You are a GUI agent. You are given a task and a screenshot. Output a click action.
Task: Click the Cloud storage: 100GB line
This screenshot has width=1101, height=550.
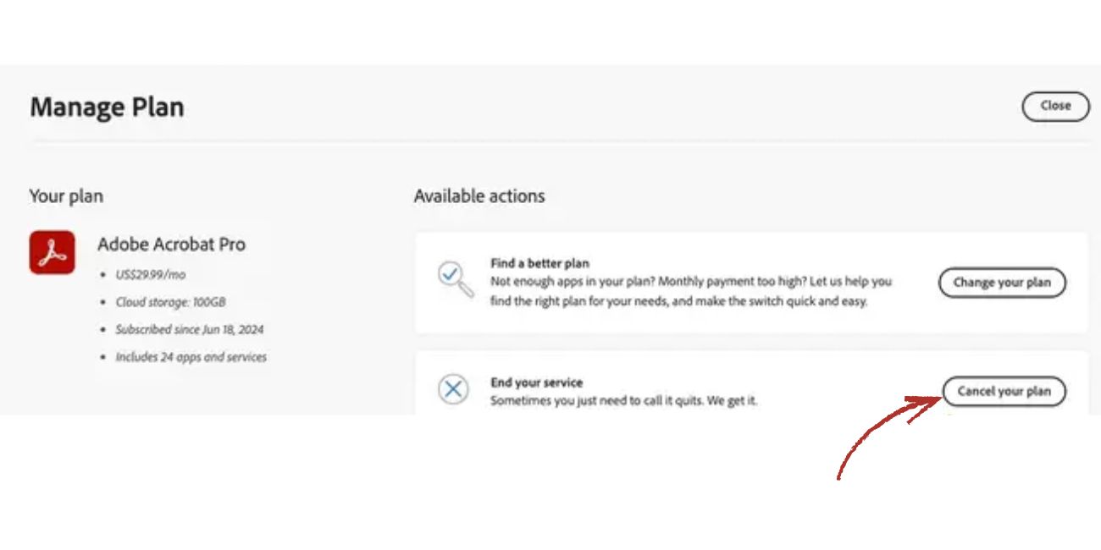coord(170,302)
